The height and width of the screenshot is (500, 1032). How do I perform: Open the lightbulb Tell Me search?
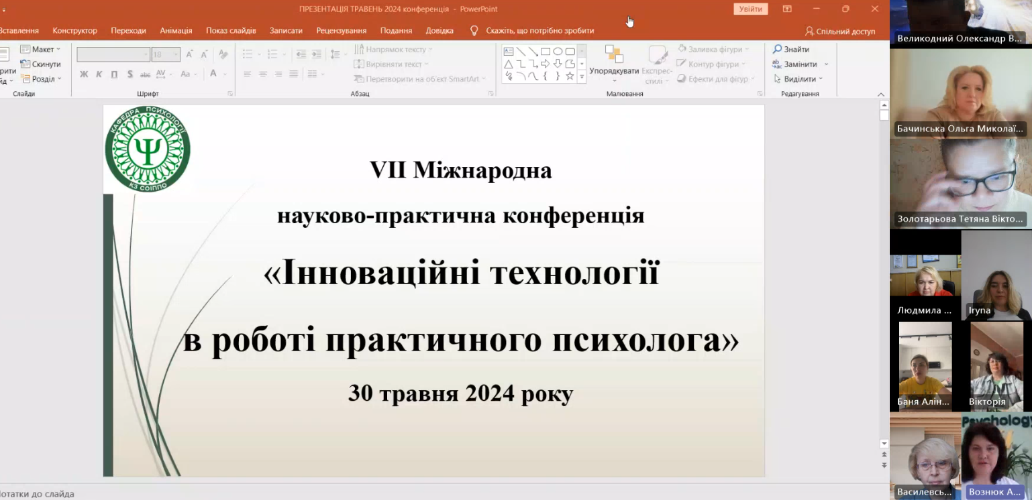point(474,30)
